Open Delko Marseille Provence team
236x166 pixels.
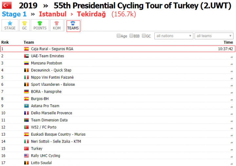(x=51, y=113)
